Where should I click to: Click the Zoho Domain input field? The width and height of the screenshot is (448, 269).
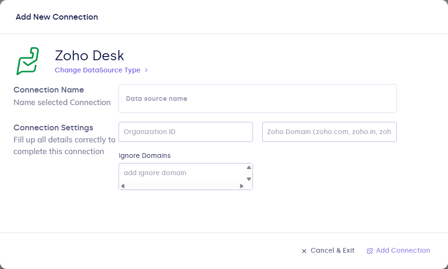point(329,132)
